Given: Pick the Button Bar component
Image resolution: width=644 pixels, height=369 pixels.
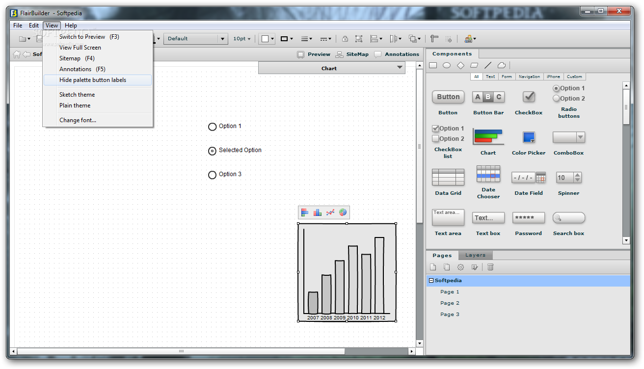Looking at the screenshot, I should point(488,103).
